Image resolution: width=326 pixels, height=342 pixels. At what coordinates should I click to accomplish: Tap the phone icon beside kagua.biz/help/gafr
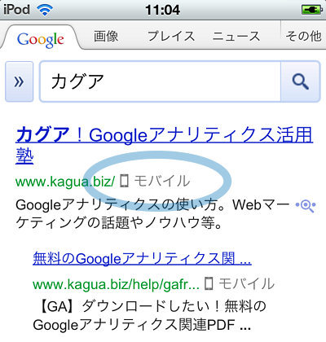[x=209, y=283]
